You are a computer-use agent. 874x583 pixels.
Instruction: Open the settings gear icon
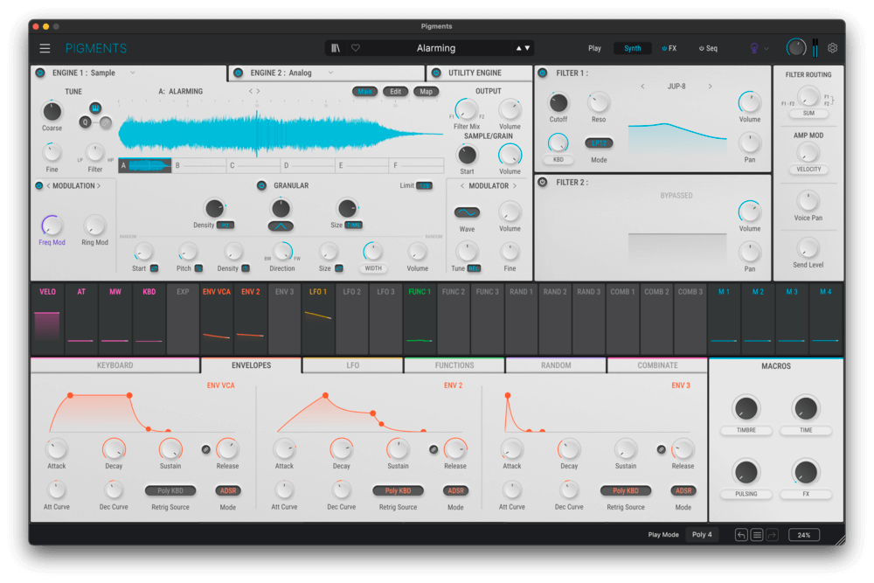[833, 49]
